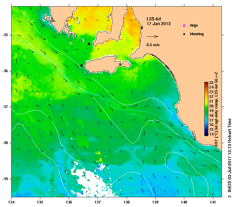234x207 pixels.
Task: Click the dark red top of the colorbar
Action: pyautogui.click(x=206, y=83)
